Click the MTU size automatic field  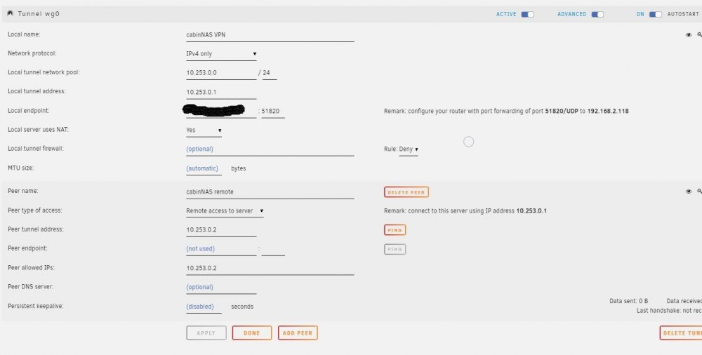click(x=204, y=169)
